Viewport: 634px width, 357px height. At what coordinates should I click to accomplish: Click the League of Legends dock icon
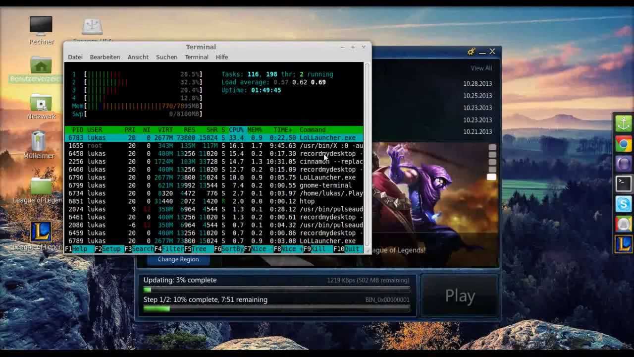click(624, 243)
